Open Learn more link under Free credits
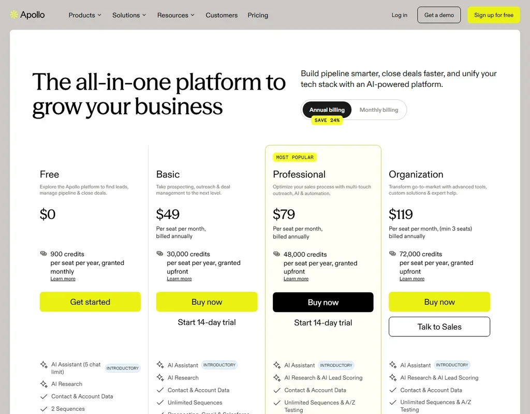Image resolution: width=530 pixels, height=414 pixels. click(x=63, y=279)
